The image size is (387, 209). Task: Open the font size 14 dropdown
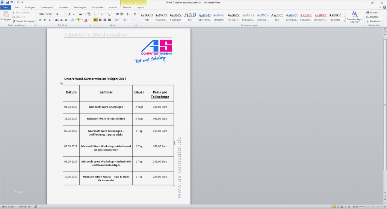click(x=66, y=14)
